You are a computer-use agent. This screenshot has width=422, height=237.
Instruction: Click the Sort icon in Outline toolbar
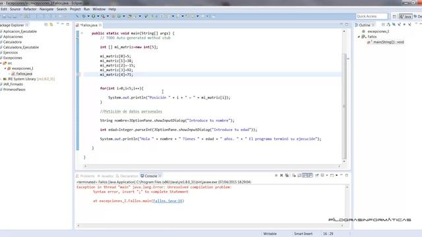388,24
